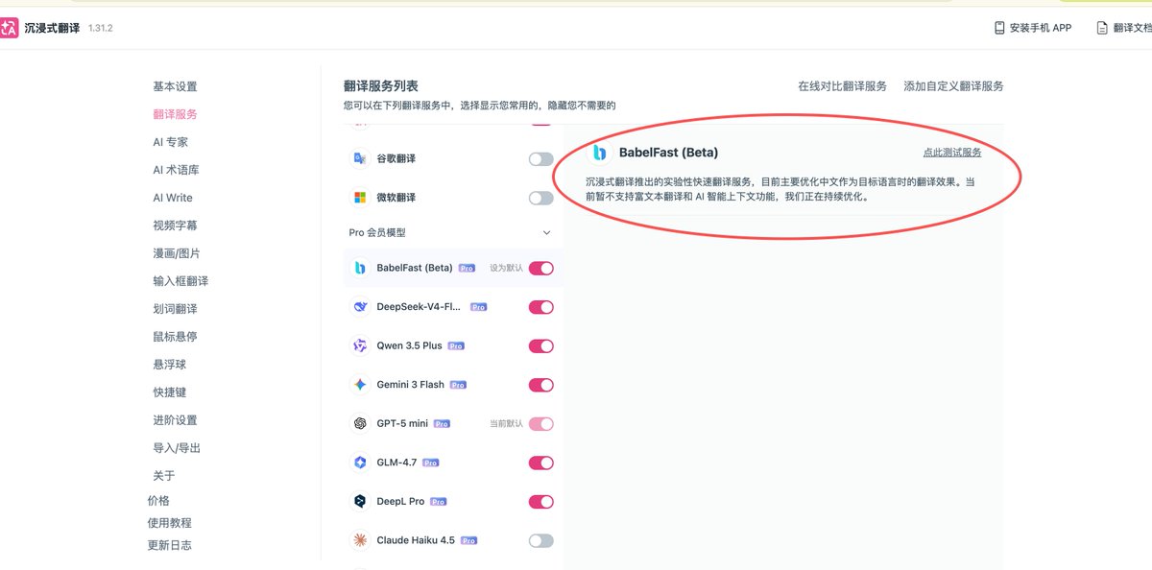Open the 点此测试服务 link

point(952,153)
